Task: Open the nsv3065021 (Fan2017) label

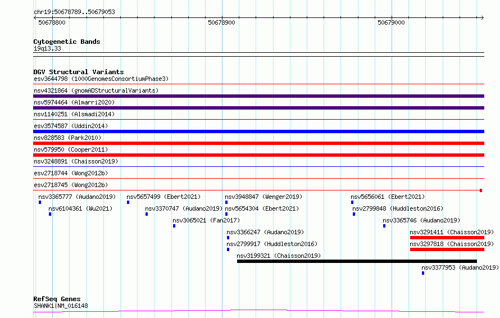Action: [x=206, y=220]
